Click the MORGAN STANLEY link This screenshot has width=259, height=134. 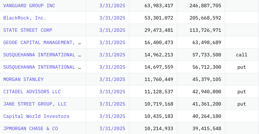click(23, 79)
